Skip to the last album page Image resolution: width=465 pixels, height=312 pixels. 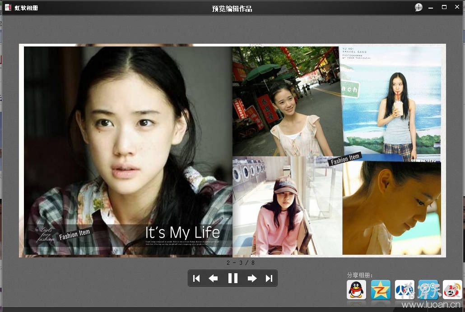[269, 279]
